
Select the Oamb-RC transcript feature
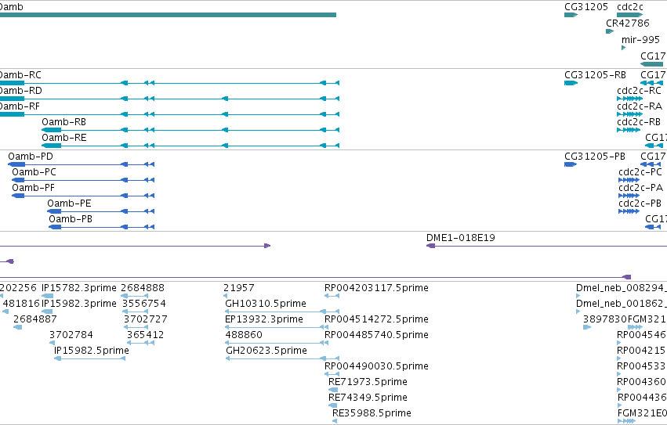pyautogui.click(x=169, y=83)
